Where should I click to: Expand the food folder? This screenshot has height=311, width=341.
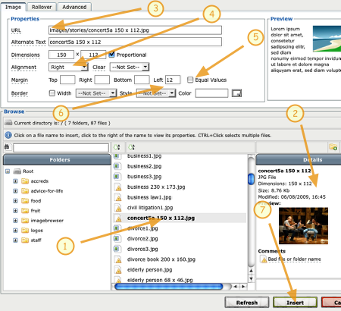click(x=15, y=201)
